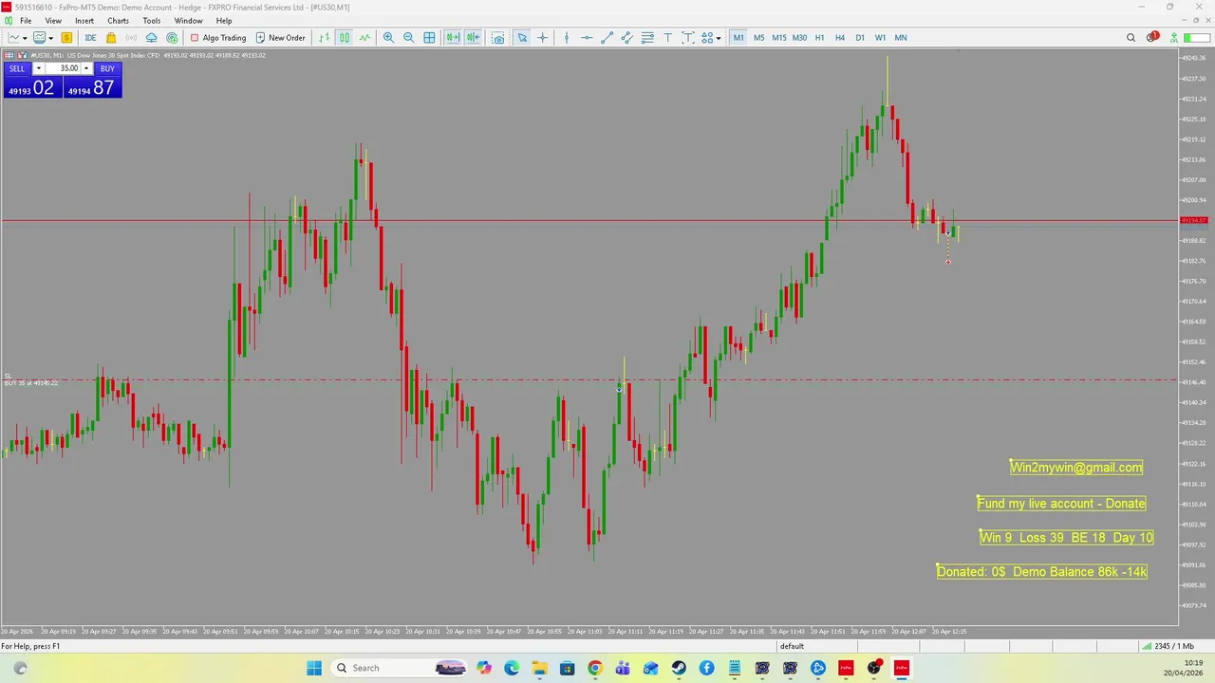Toggle Algo Trading on

pos(218,38)
